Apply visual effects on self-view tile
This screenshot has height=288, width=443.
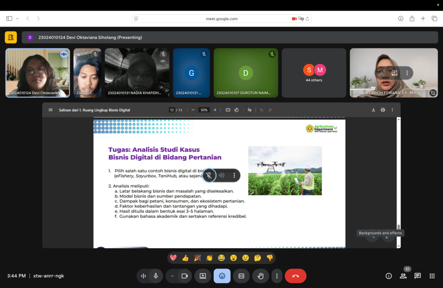tap(395, 73)
